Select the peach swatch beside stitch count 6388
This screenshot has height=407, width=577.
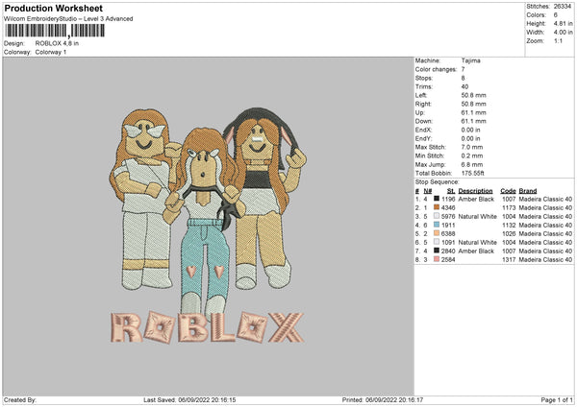[437, 233]
